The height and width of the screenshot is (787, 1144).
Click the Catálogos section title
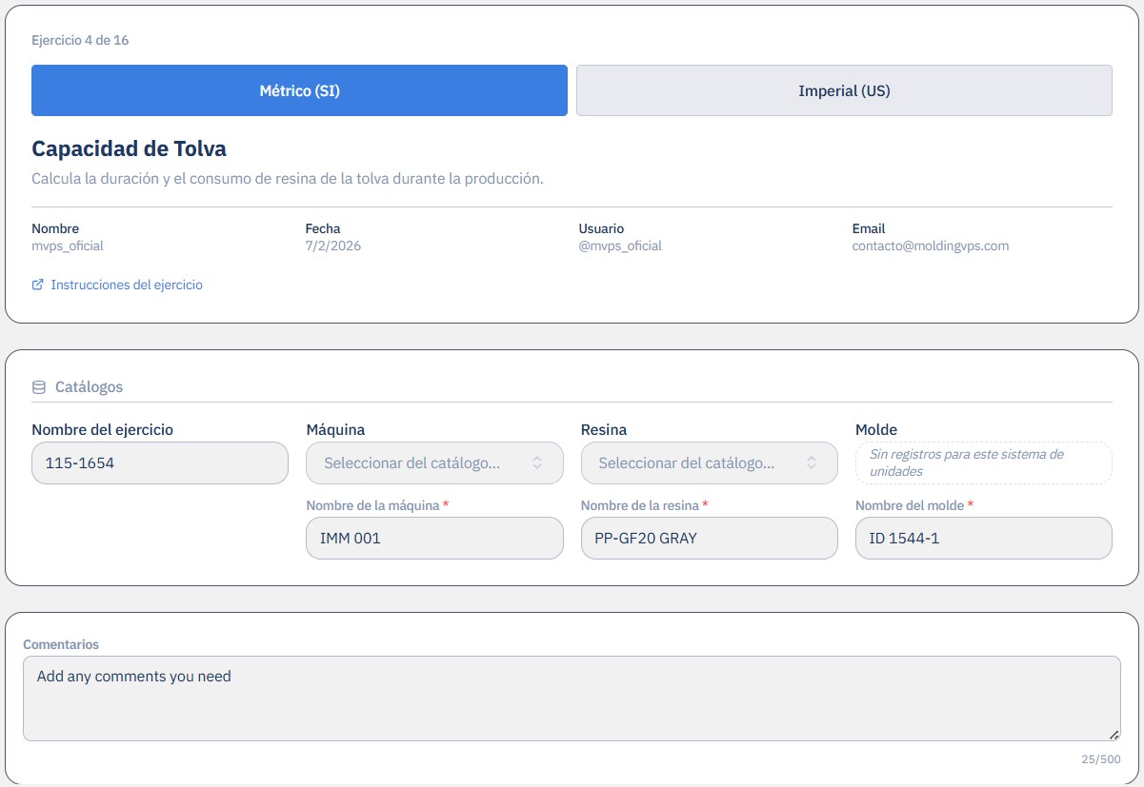(89, 387)
